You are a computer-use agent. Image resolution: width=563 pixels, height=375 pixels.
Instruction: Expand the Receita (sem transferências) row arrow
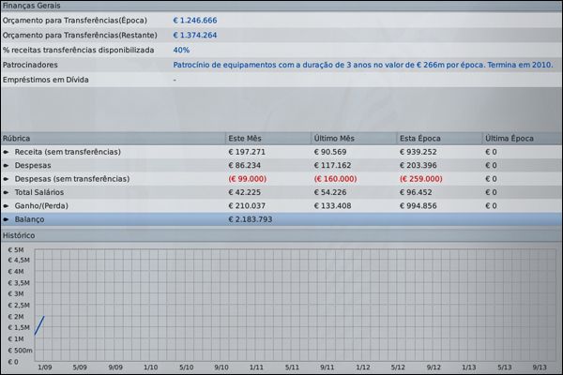pos(6,152)
